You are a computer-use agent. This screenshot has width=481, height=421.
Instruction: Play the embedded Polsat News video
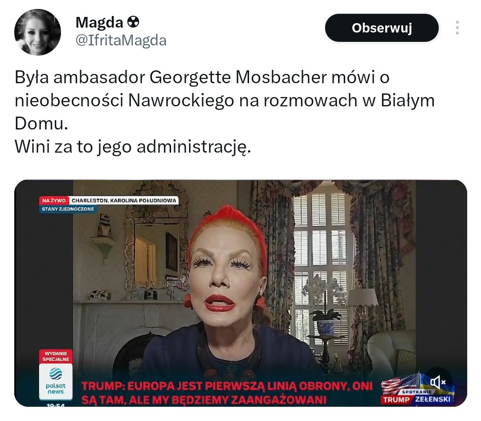(x=240, y=293)
